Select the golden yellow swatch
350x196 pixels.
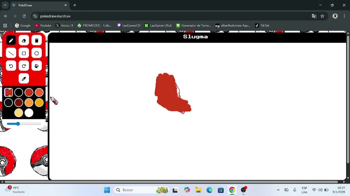click(39, 103)
